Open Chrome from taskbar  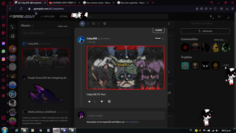pyautogui.click(x=40, y=130)
